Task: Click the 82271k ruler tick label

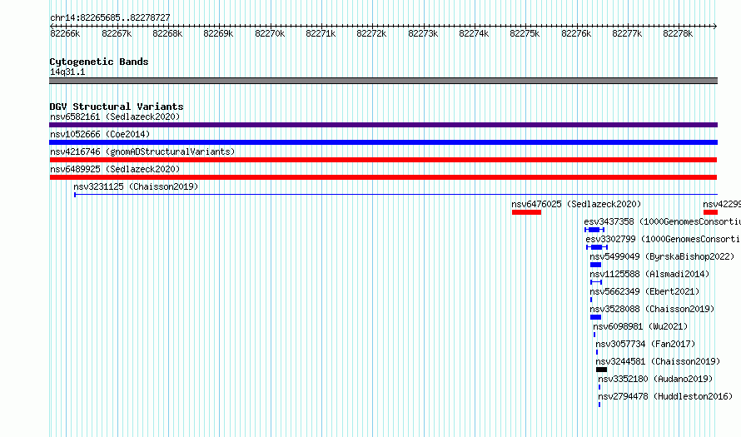Action: 321,33
